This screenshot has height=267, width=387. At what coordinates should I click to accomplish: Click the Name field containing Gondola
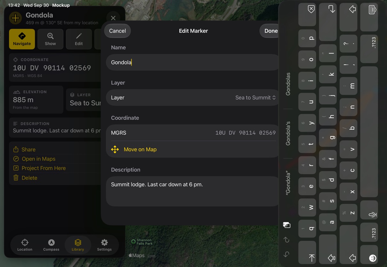(x=193, y=62)
